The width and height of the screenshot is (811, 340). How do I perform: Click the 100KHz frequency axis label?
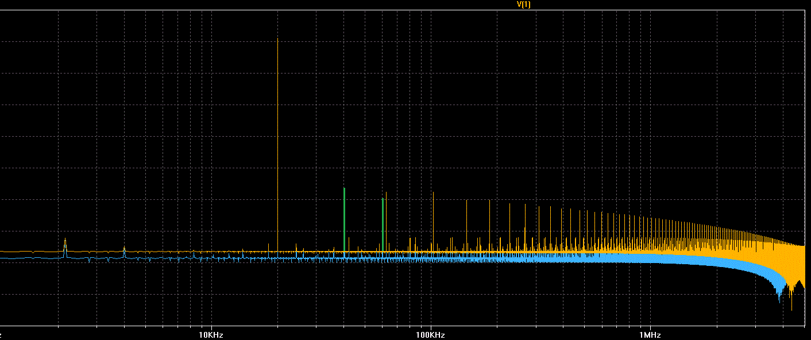point(430,335)
